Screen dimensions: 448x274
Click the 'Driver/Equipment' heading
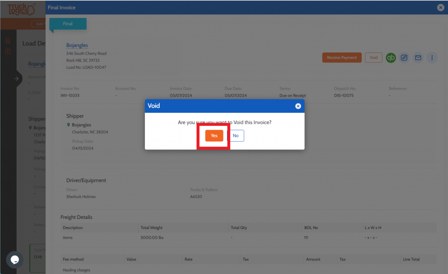pyautogui.click(x=86, y=180)
